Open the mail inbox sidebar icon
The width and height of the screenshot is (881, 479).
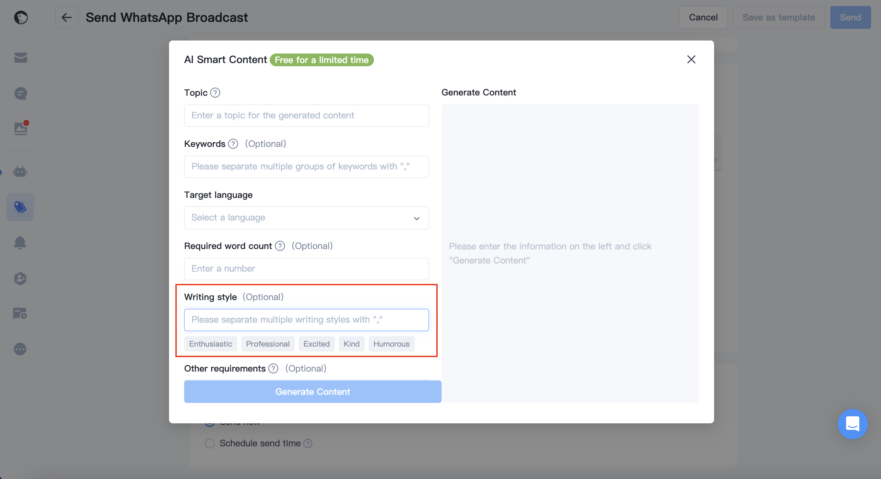[21, 57]
